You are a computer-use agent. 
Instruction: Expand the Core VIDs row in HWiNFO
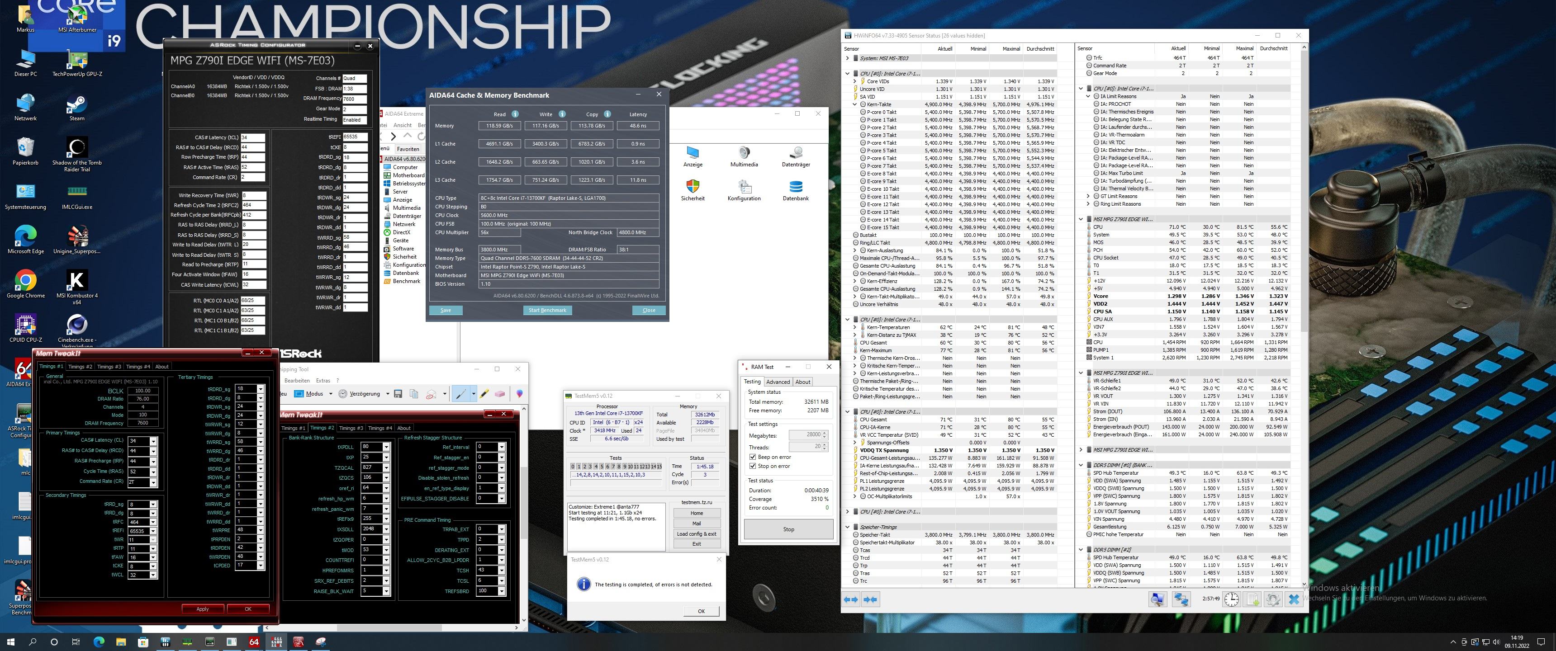point(855,81)
